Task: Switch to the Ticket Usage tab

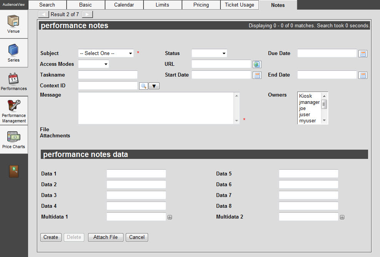Action: (240, 5)
